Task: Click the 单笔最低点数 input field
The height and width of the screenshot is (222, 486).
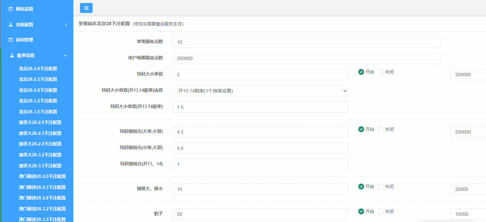Action: 306,42
